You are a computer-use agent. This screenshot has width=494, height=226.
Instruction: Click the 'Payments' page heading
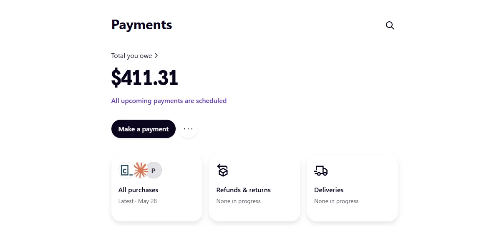142,25
